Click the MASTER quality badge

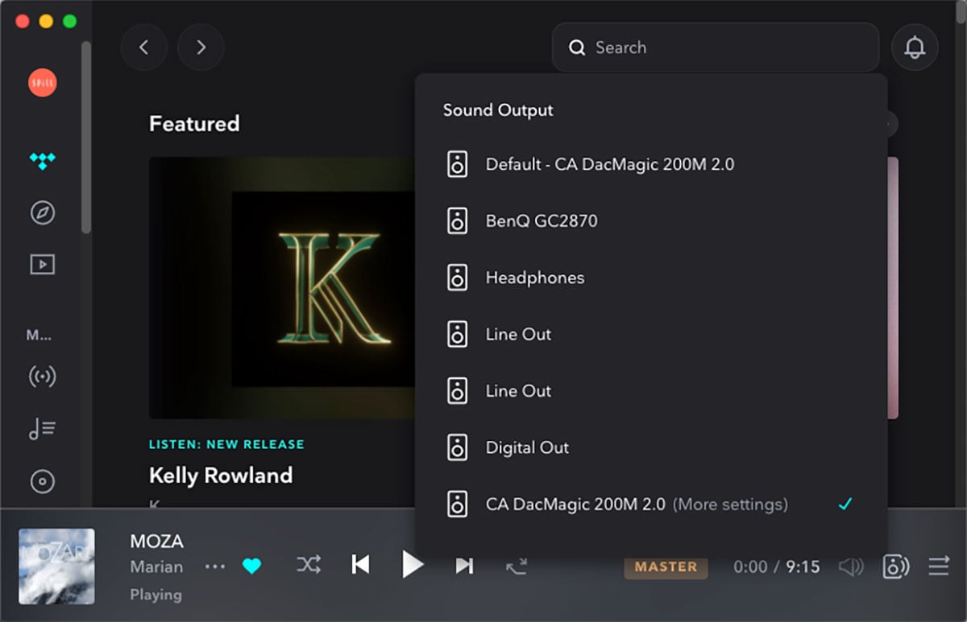point(666,566)
